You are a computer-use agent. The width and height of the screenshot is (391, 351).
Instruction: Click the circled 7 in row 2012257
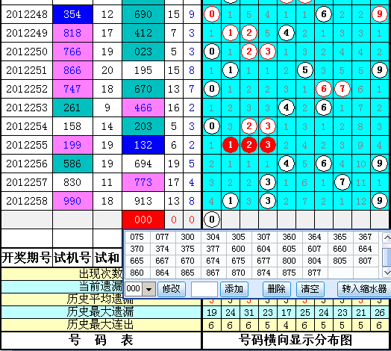pyautogui.click(x=342, y=182)
